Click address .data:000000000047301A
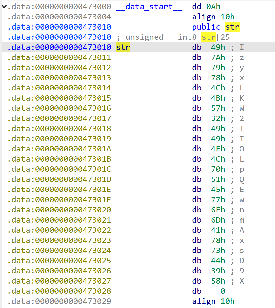Viewport: 275px width, 308px height. pyautogui.click(x=59, y=149)
